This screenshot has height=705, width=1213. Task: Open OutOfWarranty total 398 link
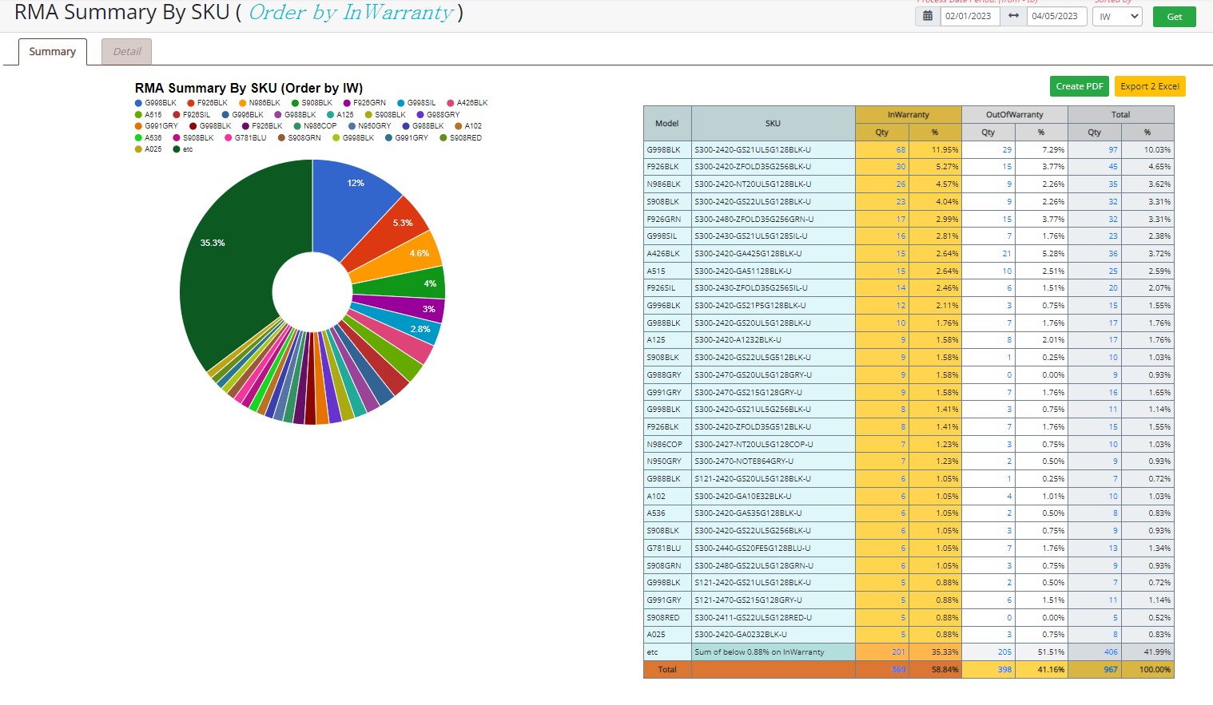tap(1004, 670)
